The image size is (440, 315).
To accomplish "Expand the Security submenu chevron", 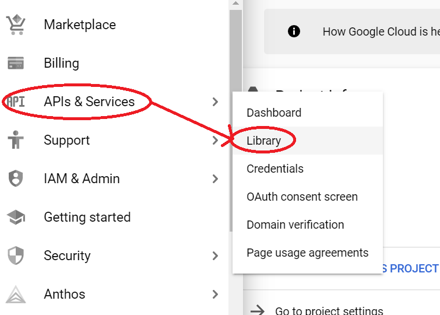I will coord(215,256).
